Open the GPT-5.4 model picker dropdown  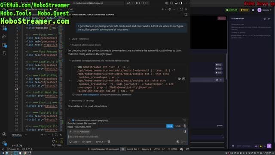[x=101, y=142]
